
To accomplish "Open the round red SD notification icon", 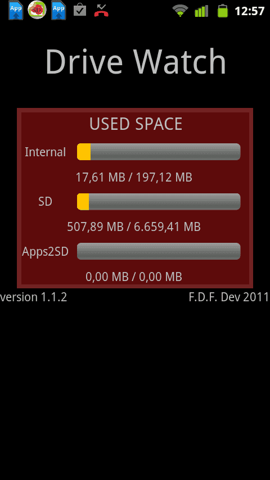I will (x=37, y=10).
